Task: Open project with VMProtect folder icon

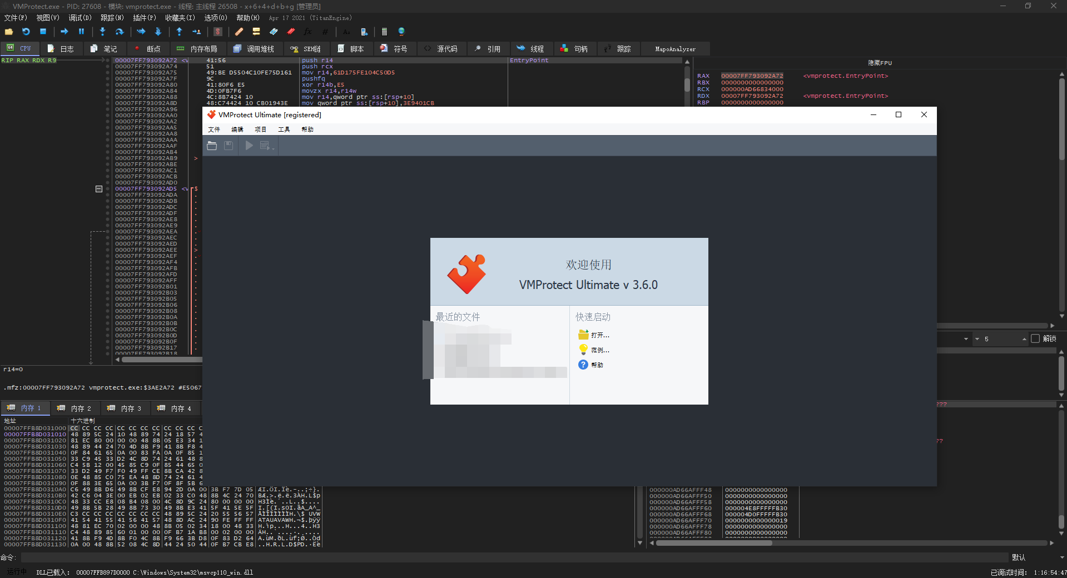Action: pyautogui.click(x=212, y=146)
